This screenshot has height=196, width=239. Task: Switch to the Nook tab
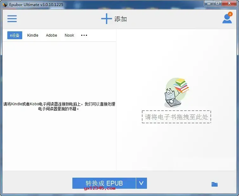[70, 35]
